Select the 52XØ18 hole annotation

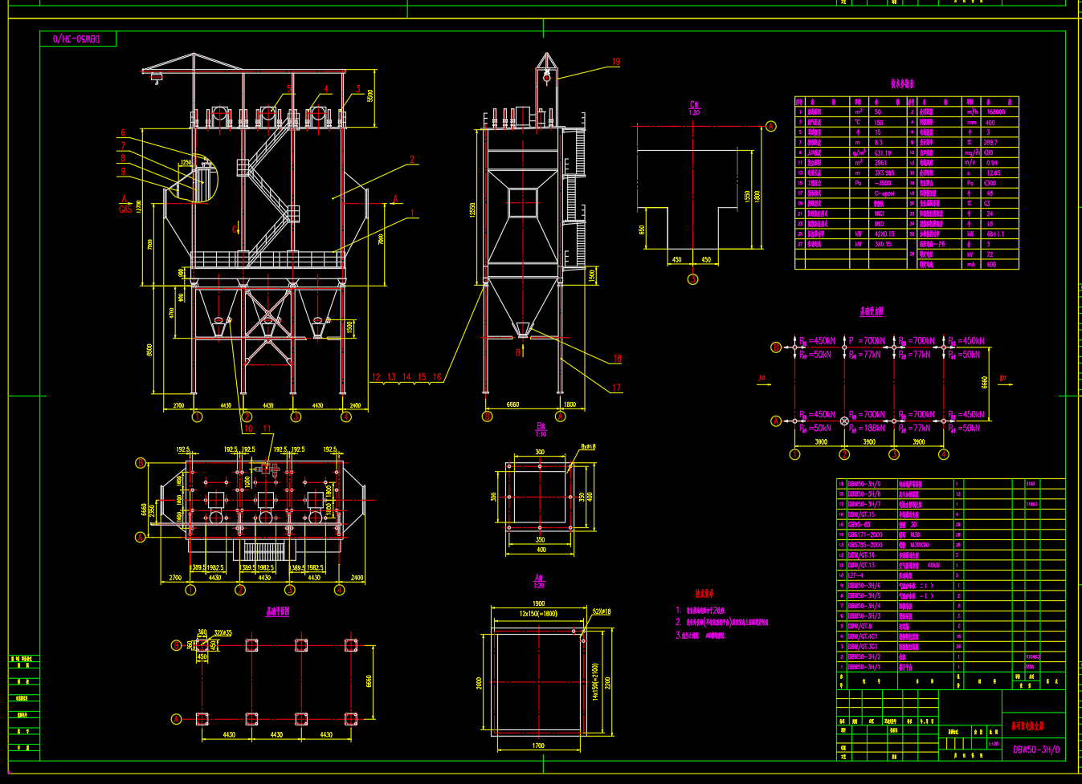coord(601,611)
